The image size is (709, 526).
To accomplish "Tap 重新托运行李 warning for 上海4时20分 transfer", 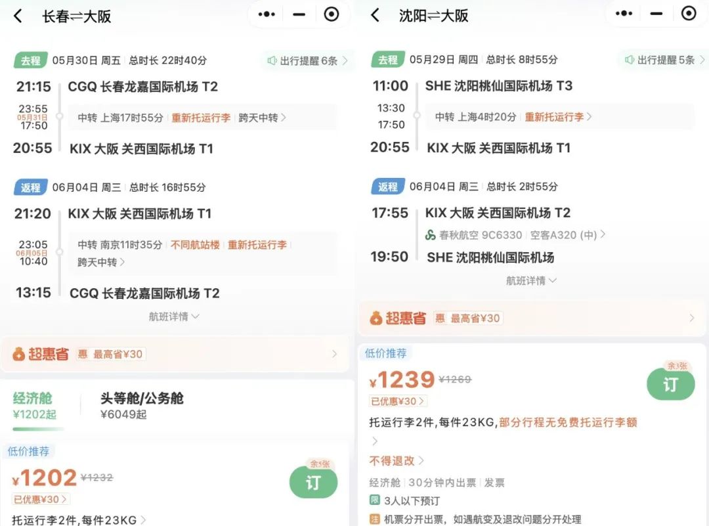I will 554,117.
